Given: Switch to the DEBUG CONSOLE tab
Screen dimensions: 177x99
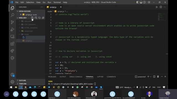Looking at the screenshot, I should point(76,77).
